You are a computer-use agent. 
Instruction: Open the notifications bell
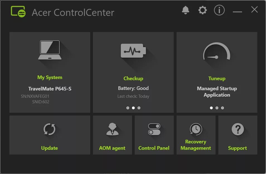point(186,10)
